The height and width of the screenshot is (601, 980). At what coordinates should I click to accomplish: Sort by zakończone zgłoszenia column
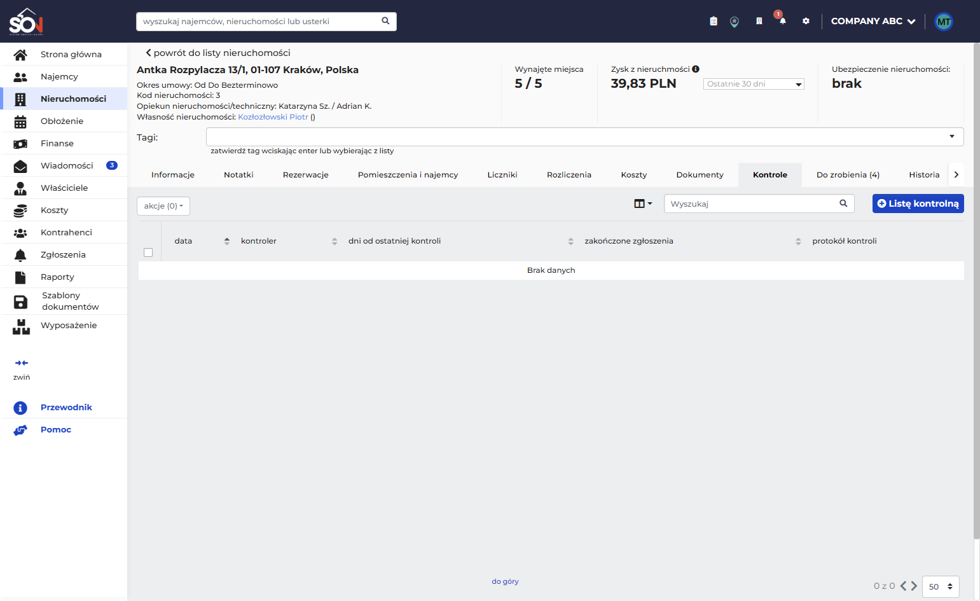pos(798,241)
